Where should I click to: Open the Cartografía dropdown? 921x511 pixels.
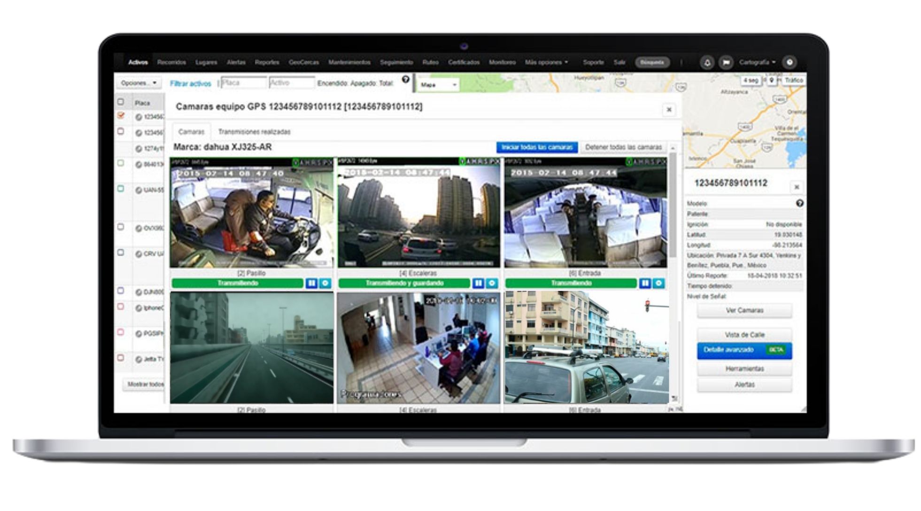755,61
